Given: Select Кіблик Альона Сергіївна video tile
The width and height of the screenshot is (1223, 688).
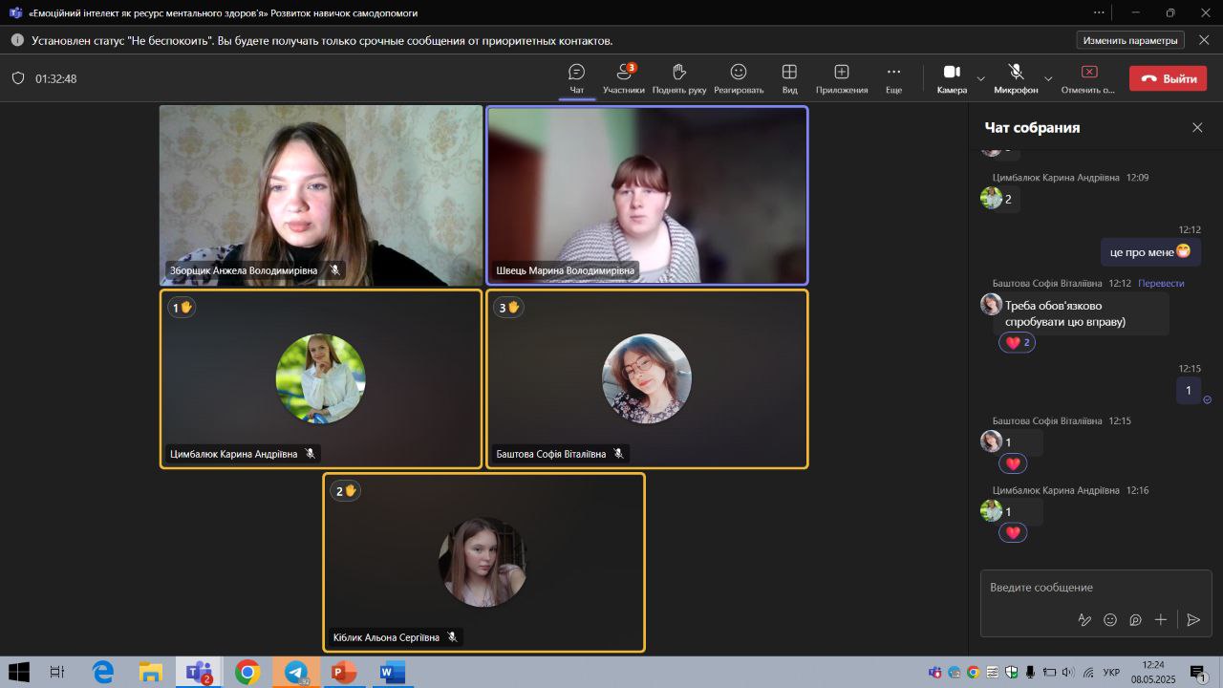Looking at the screenshot, I should click(x=483, y=562).
